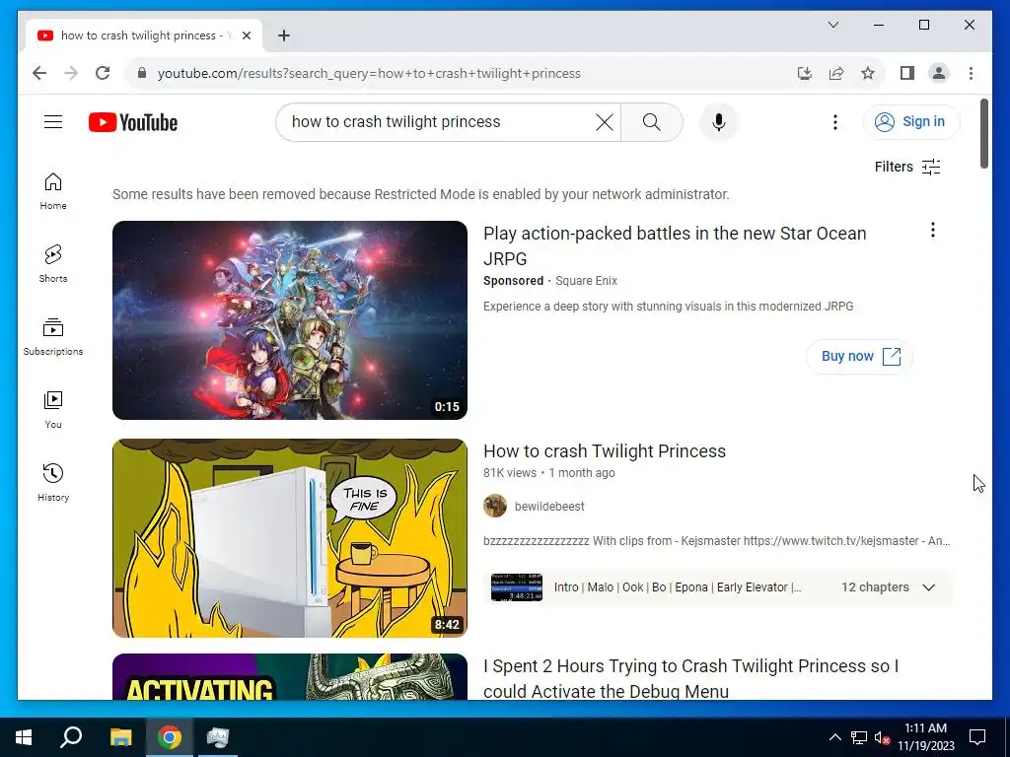Click the bewildebeest channel avatar
This screenshot has width=1010, height=757.
(x=495, y=506)
